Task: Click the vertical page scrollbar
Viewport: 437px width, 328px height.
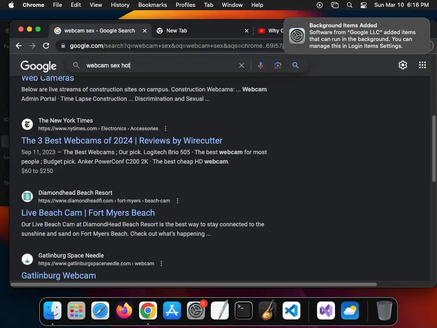Action: tap(434, 149)
